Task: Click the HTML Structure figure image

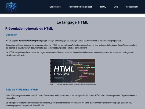Action: 73,71
